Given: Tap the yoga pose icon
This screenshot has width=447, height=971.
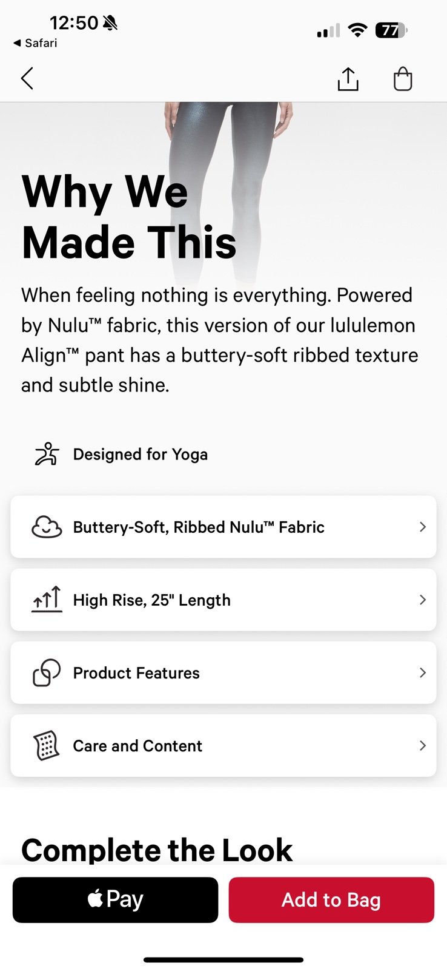Looking at the screenshot, I should (47, 454).
